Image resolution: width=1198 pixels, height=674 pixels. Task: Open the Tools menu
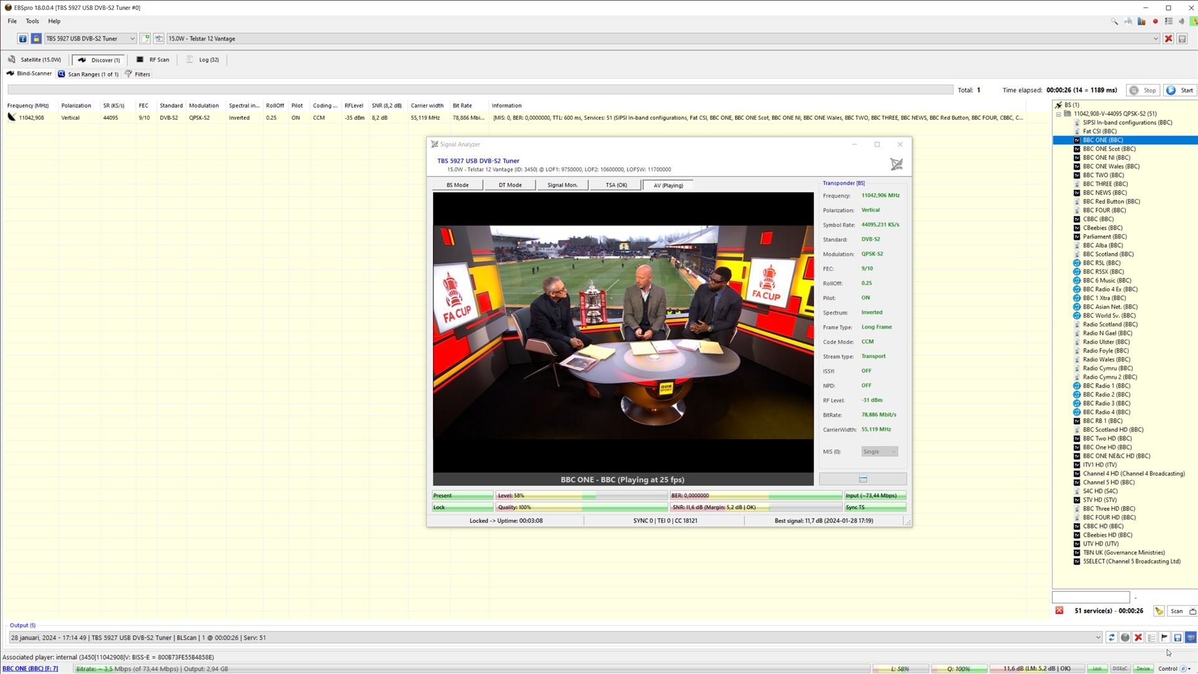pyautogui.click(x=32, y=21)
